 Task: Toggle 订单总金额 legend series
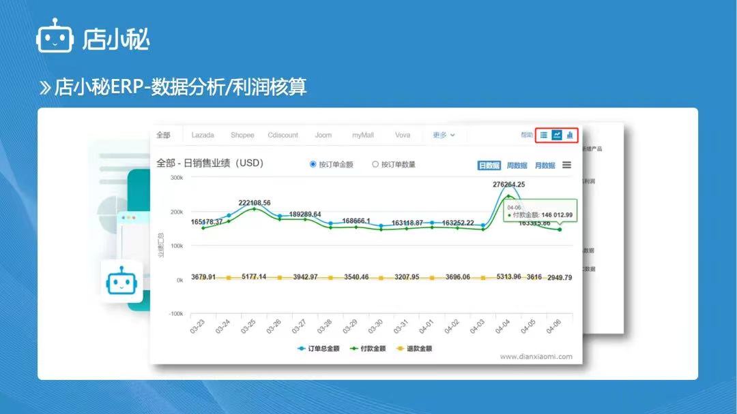coord(319,349)
